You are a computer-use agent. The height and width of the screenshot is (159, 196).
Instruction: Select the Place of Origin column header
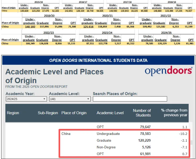click(74, 113)
